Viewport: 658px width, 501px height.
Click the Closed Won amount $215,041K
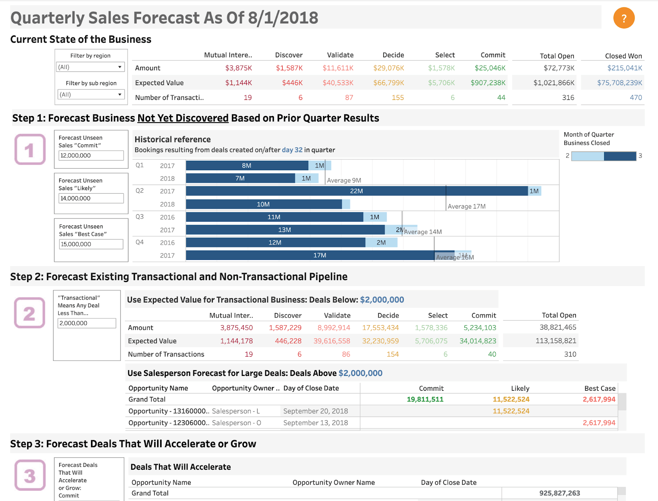(x=625, y=68)
